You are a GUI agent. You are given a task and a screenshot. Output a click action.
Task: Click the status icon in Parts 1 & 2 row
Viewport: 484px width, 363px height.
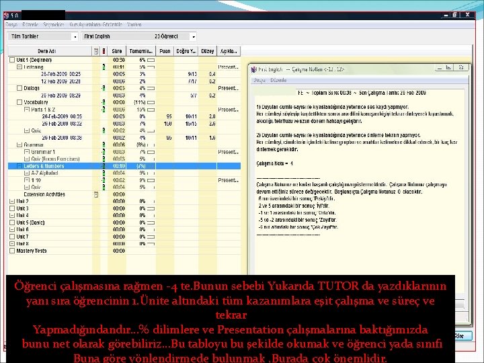coord(104,110)
